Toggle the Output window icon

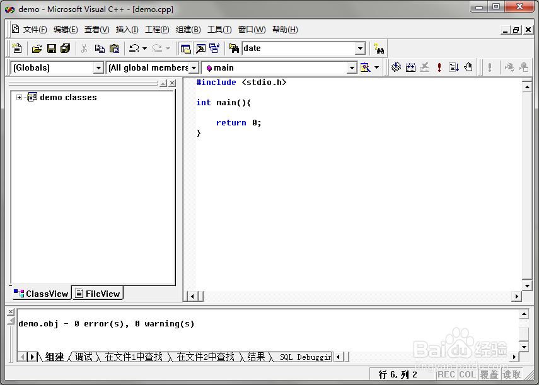(x=200, y=49)
